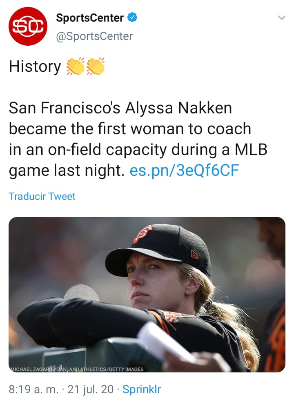
Task: Expand the tweet options chevron
Action: (281, 18)
